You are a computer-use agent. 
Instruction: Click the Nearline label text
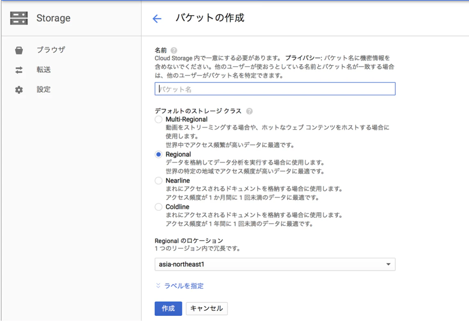pos(178,181)
